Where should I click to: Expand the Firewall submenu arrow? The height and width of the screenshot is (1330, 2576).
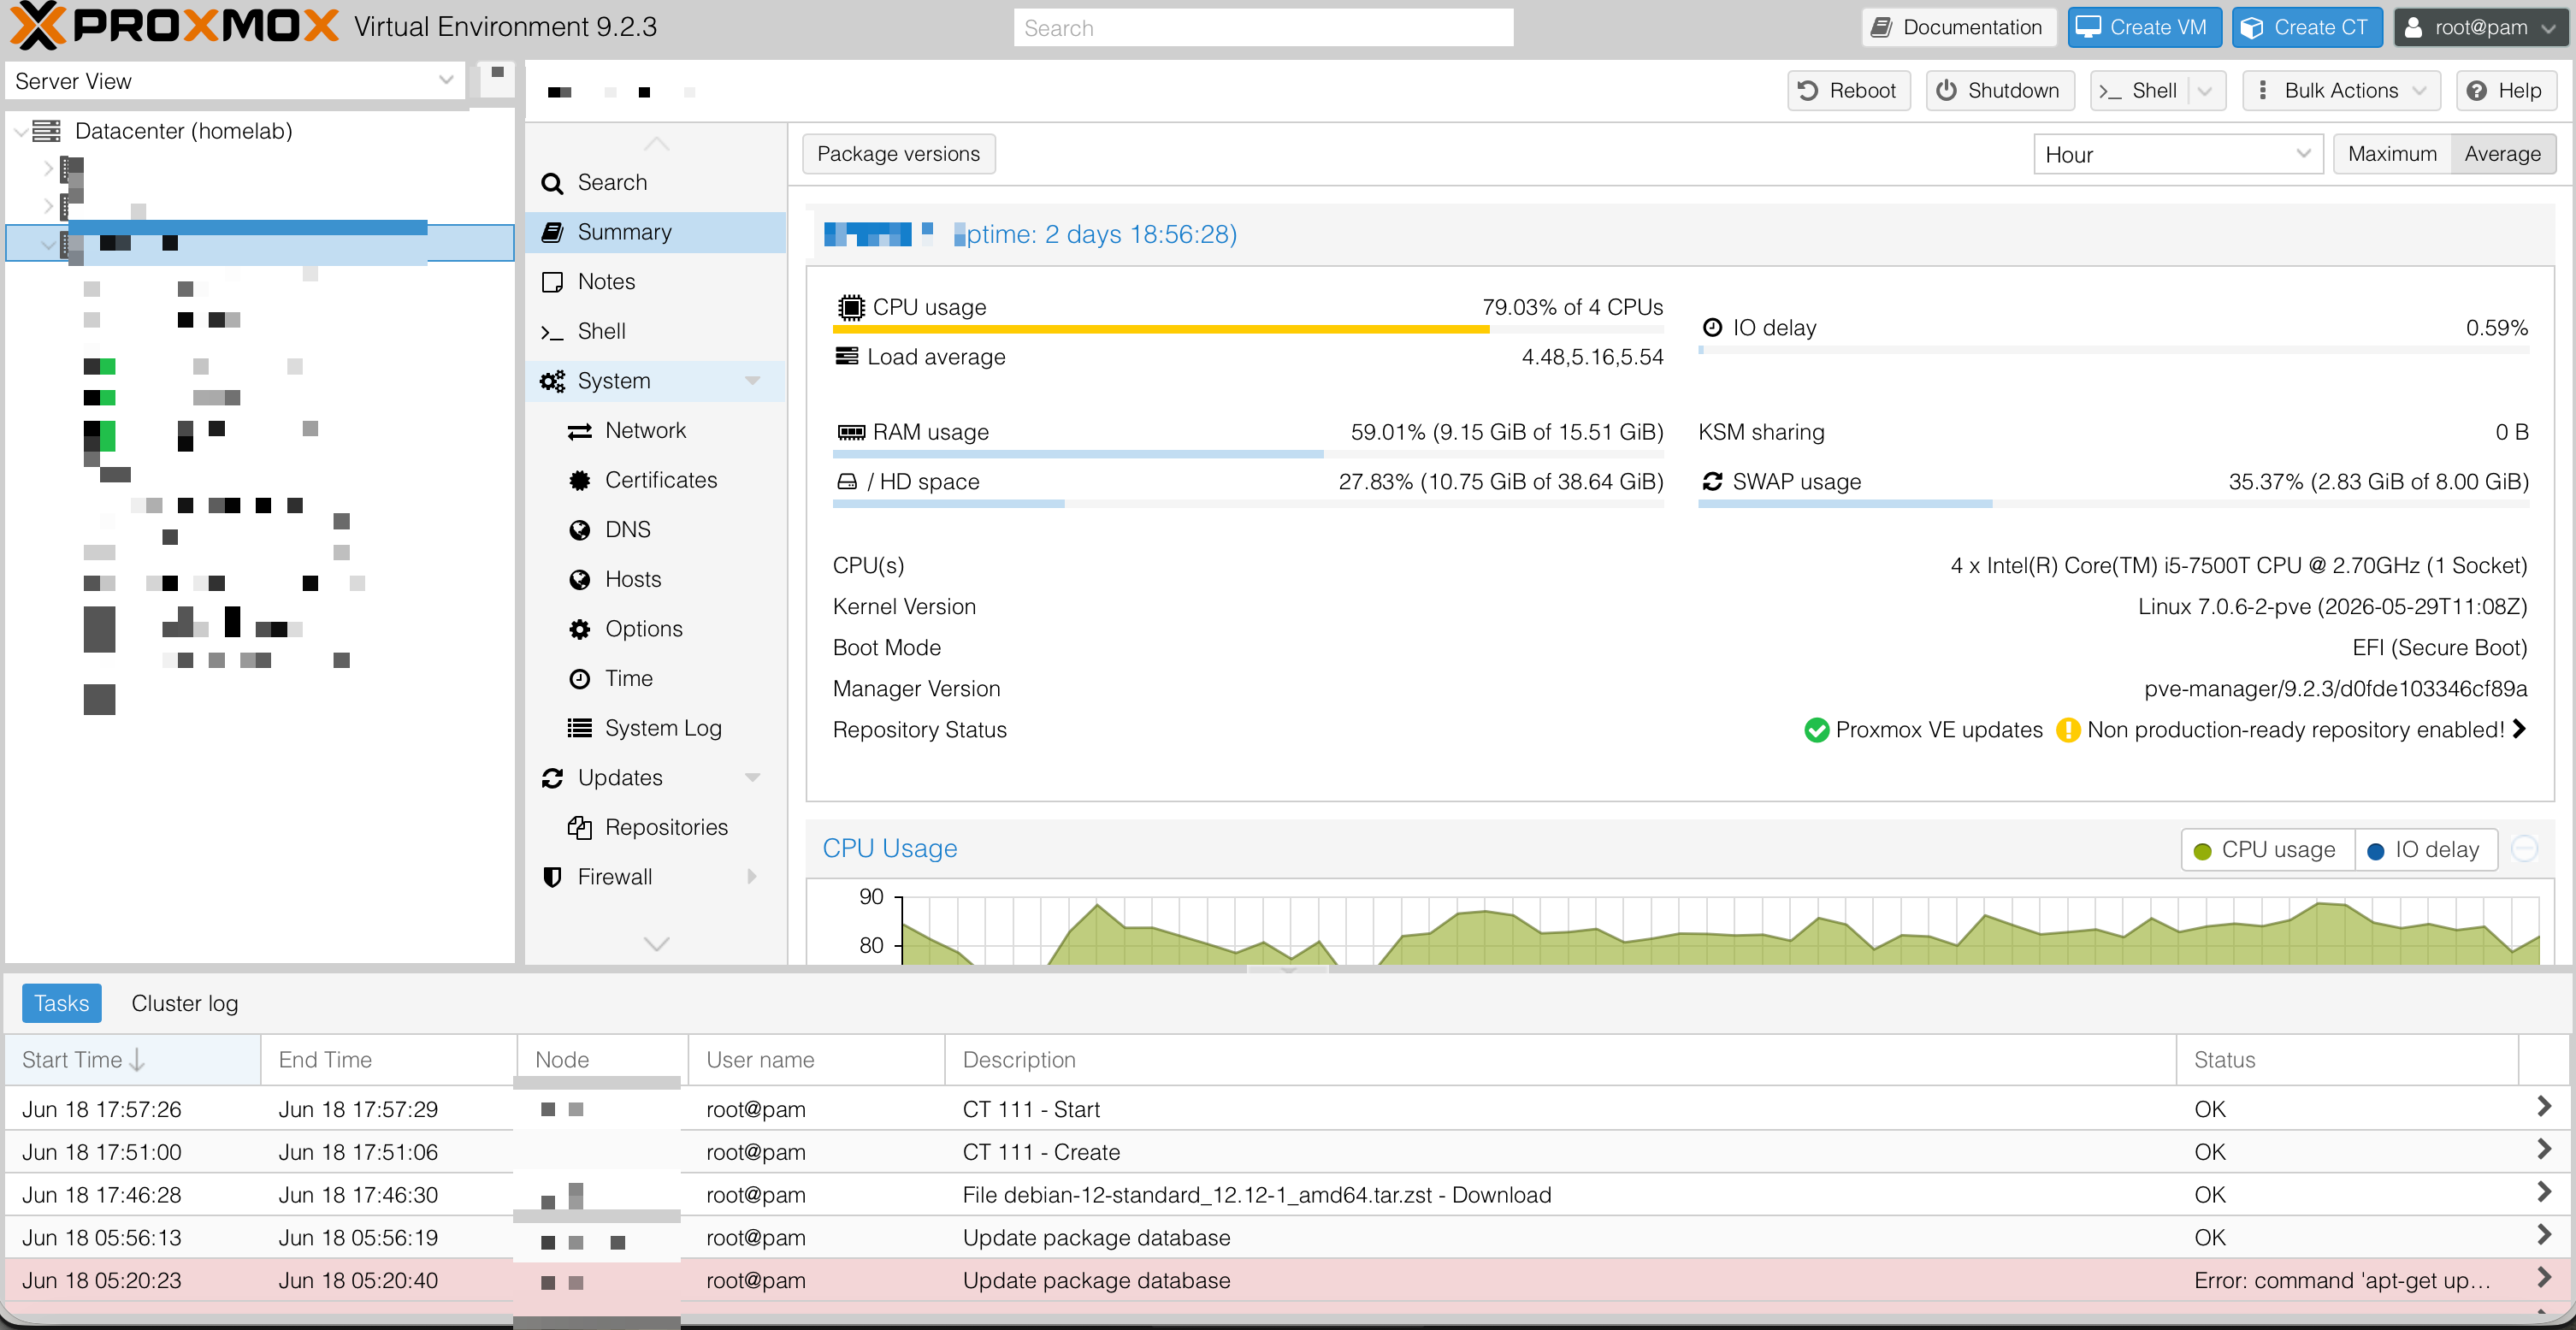click(752, 877)
